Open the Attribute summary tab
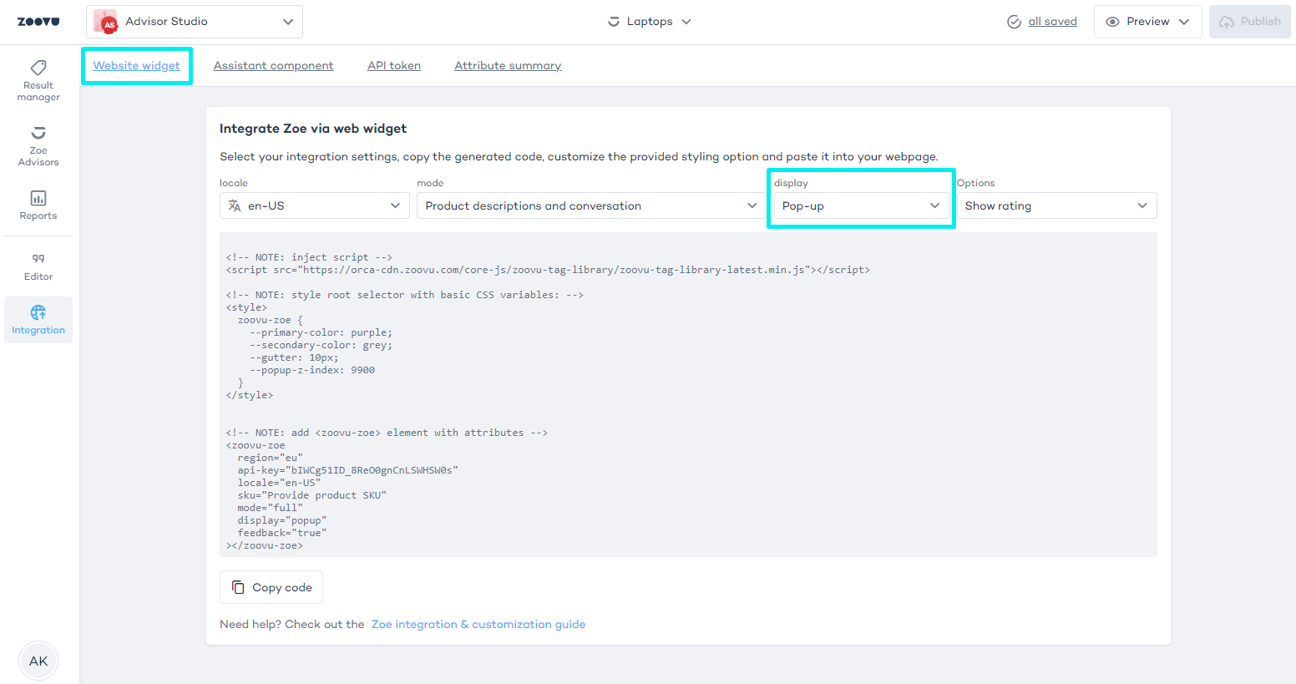Screen dimensions: 1296x684 click(x=508, y=66)
